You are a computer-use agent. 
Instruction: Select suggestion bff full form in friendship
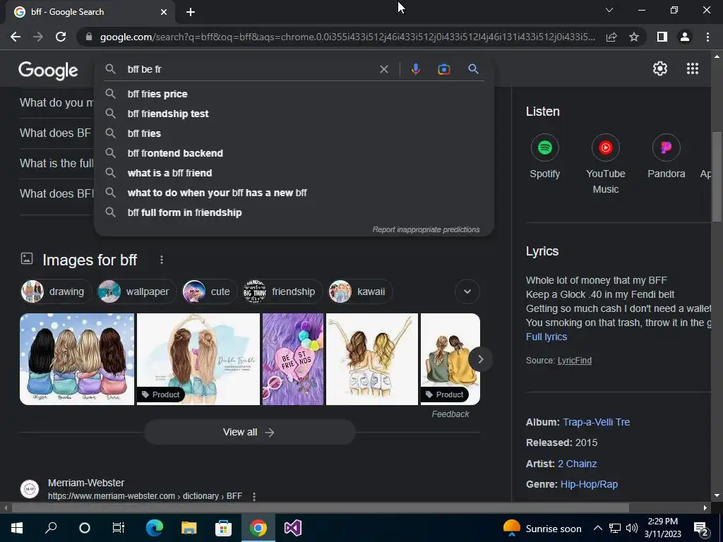pos(294,213)
